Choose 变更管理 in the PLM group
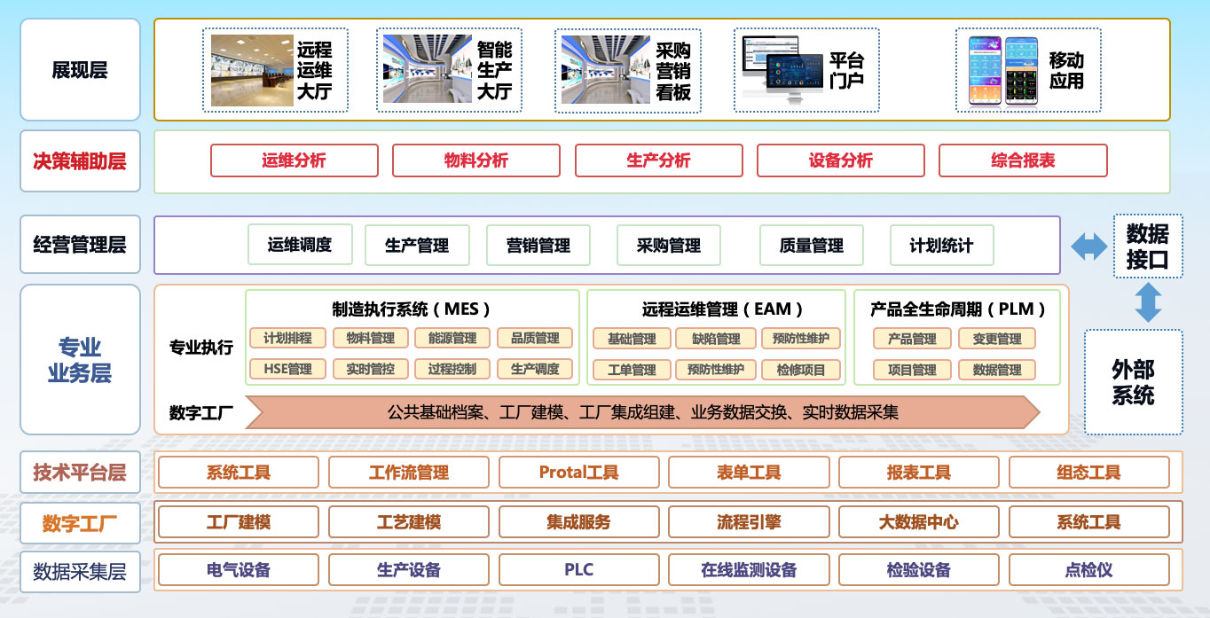This screenshot has height=618, width=1210. (x=996, y=339)
